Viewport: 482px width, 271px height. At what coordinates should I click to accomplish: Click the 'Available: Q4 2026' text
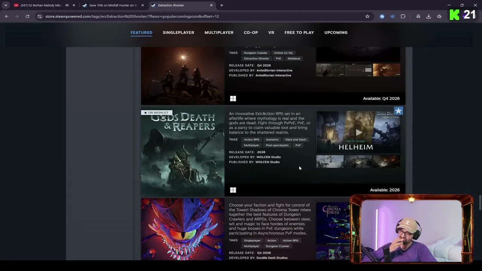coord(381,99)
